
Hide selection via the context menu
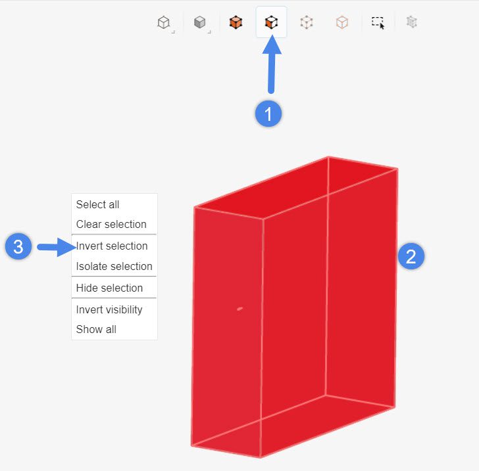pos(109,288)
